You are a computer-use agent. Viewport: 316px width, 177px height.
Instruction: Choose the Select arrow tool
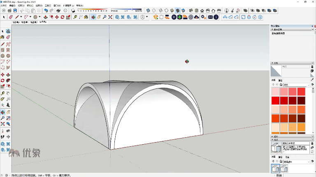(4, 17)
